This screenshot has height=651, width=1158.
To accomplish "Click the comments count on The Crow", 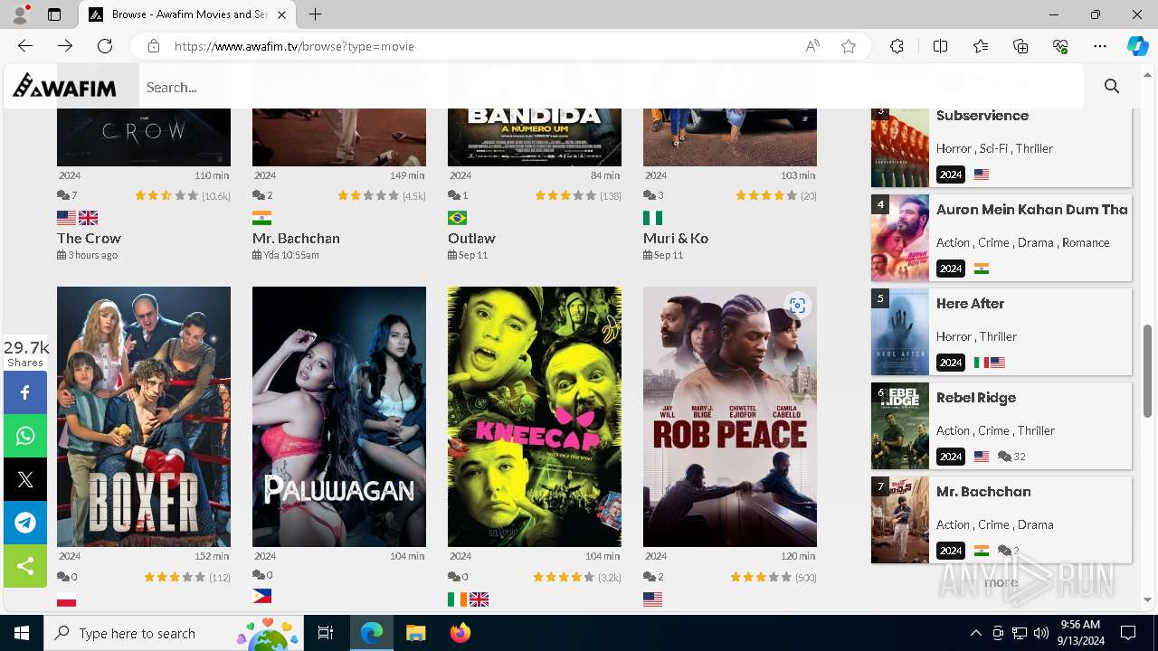I will click(67, 195).
